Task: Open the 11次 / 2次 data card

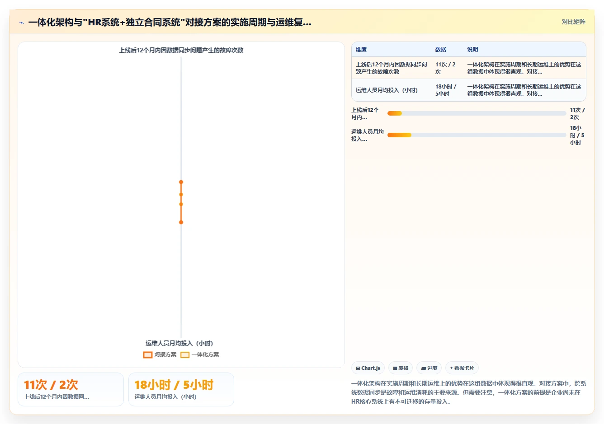Action: tap(71, 389)
